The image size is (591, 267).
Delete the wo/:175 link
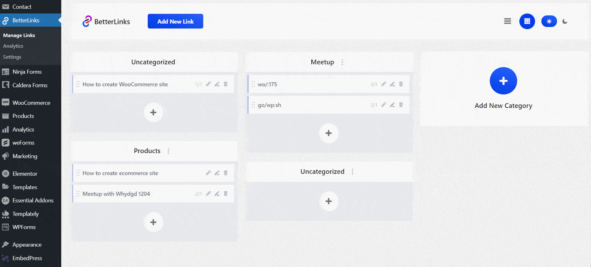click(401, 84)
